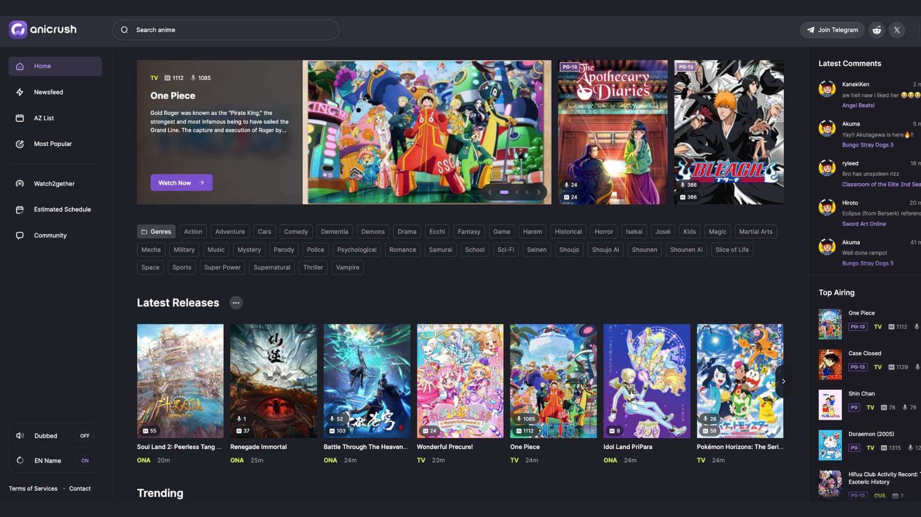The width and height of the screenshot is (921, 517).
Task: Select the Sci-Fi genre tag
Action: point(506,250)
